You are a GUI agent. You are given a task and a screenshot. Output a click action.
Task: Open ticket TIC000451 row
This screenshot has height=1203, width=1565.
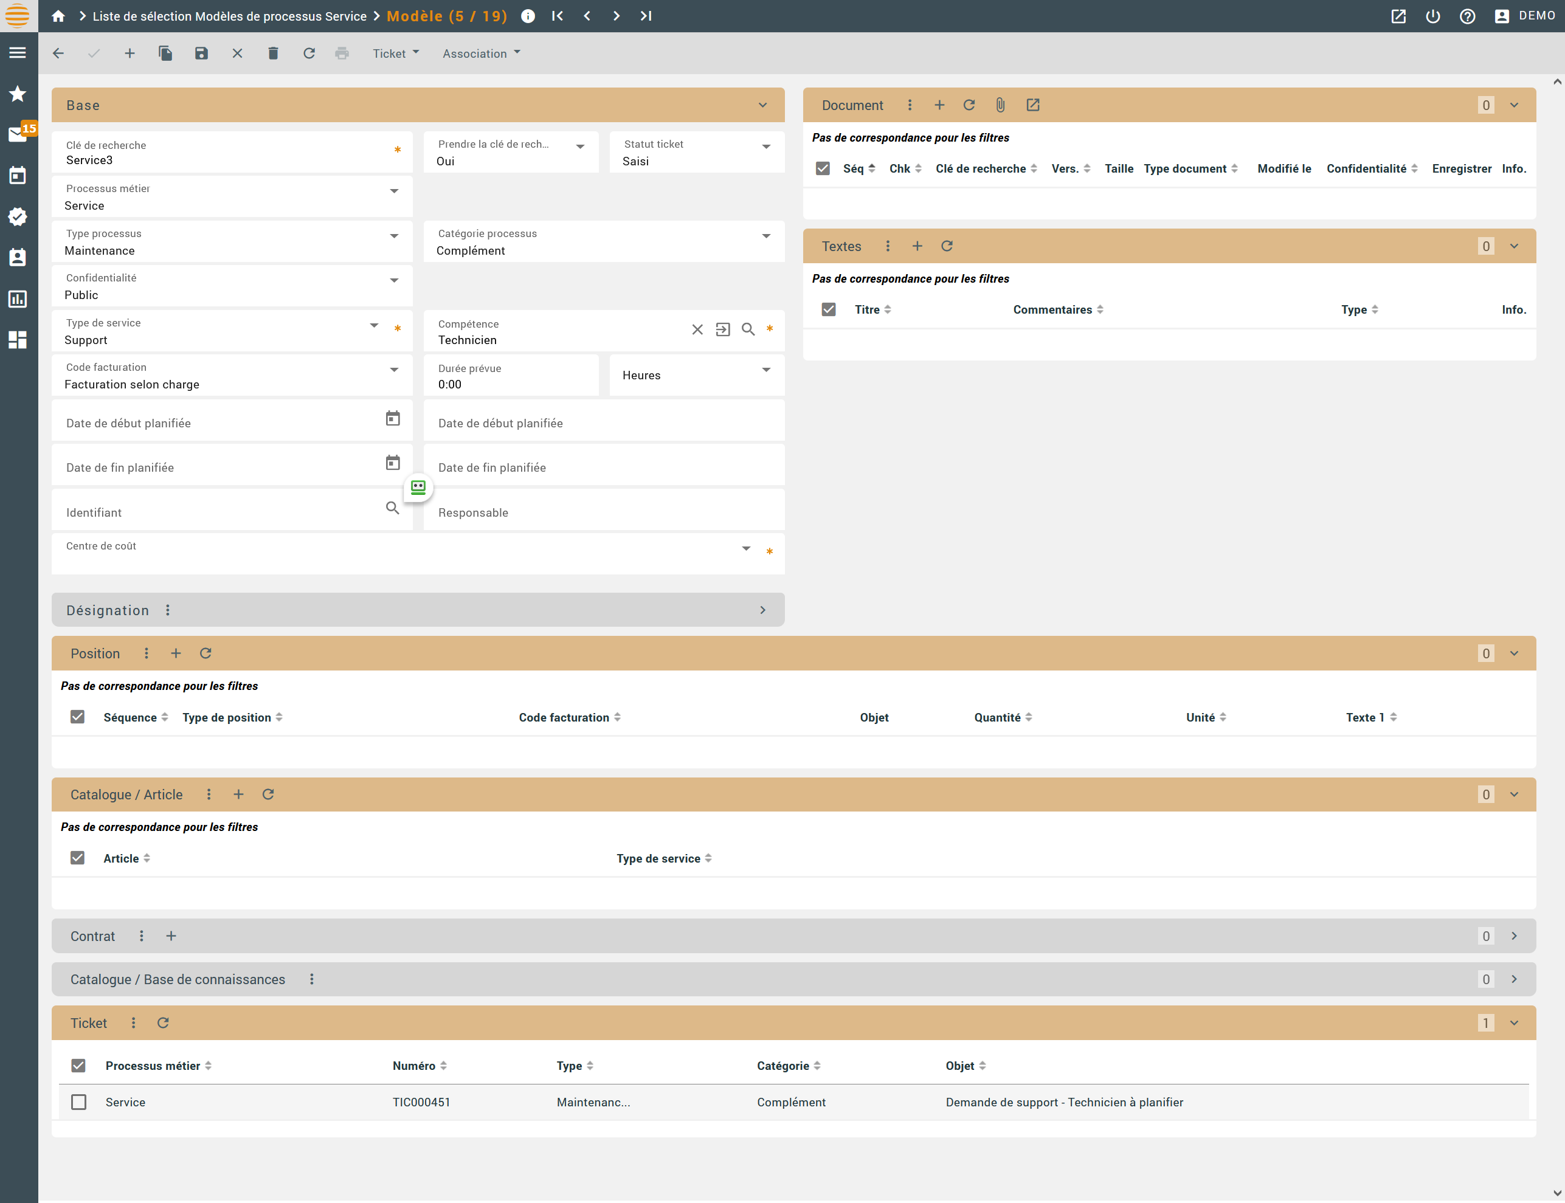point(793,1102)
